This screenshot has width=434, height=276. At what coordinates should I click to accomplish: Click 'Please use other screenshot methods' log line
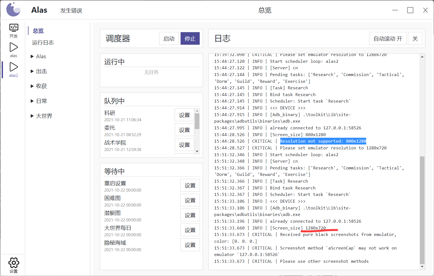pyautogui.click(x=324, y=261)
